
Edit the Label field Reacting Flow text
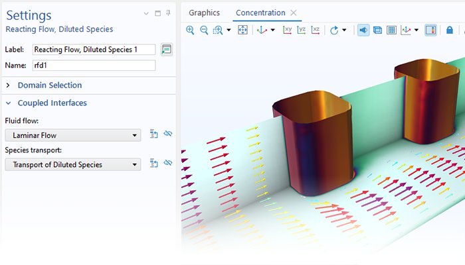click(x=94, y=50)
